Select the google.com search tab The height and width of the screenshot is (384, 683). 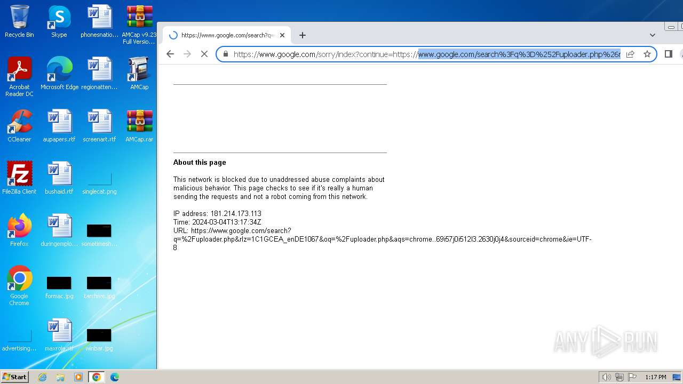coord(227,35)
